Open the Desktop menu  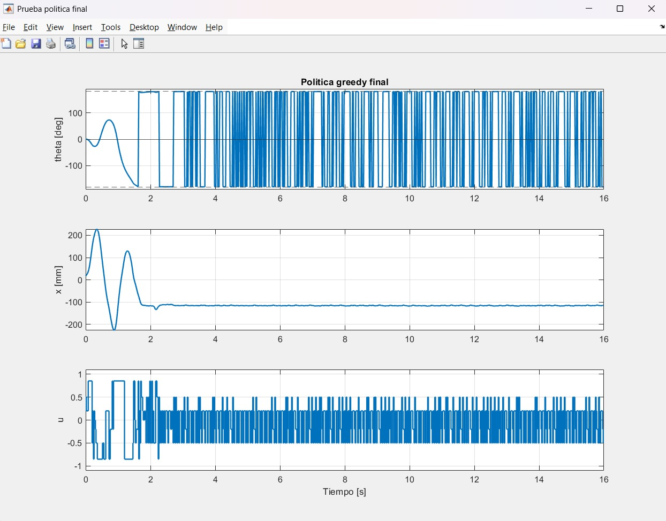point(144,27)
